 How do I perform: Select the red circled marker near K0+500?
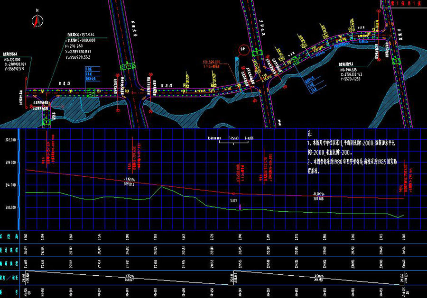(243, 49)
